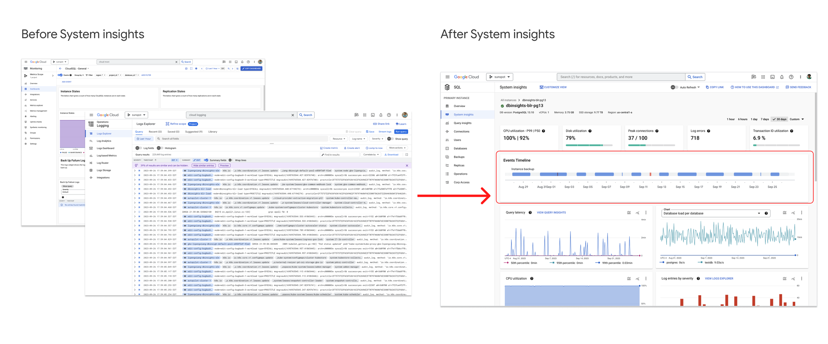Image resolution: width=828 pixels, height=344 pixels.
Task: Open the user avatar in the System insights window
Action: pos(809,77)
